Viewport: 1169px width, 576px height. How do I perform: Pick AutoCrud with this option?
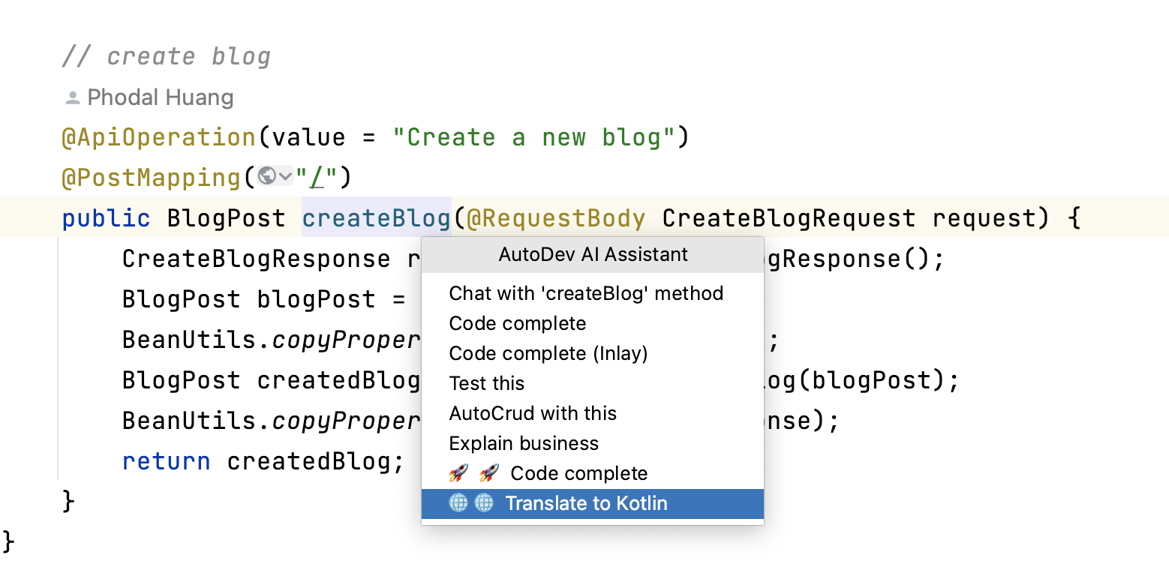tap(533, 413)
